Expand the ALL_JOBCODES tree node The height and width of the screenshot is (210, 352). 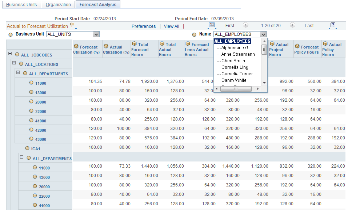click(10, 53)
